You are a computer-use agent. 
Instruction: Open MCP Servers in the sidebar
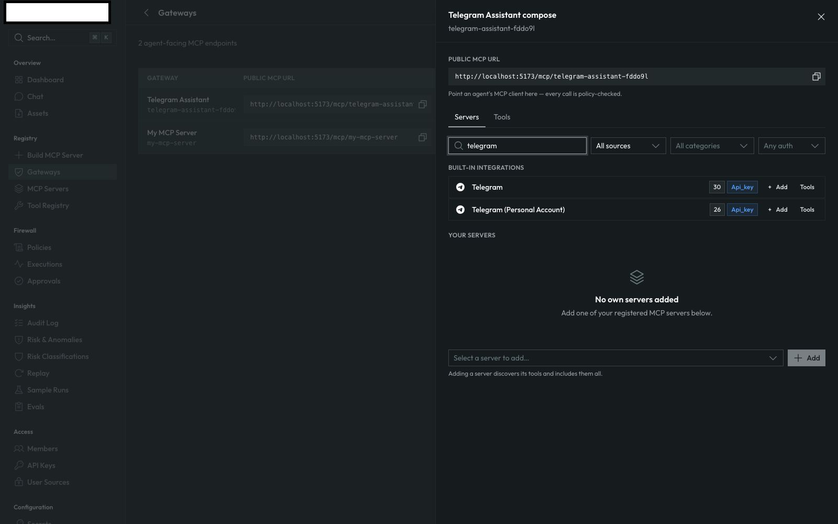62,189
